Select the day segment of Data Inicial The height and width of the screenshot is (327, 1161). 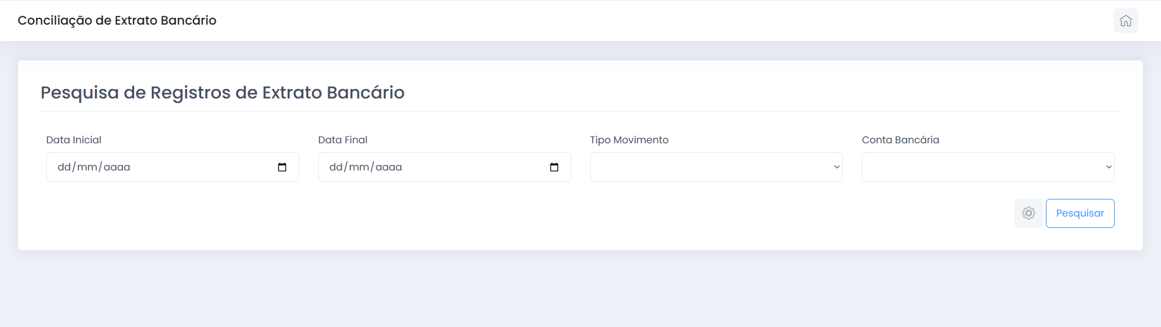(64, 167)
